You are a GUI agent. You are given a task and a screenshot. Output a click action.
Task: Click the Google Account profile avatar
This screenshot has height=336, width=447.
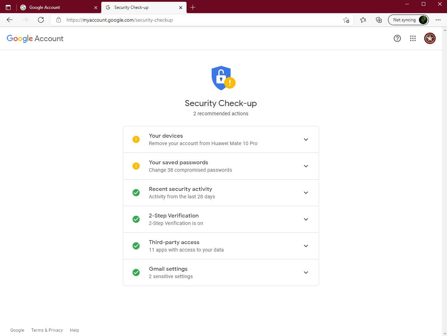pyautogui.click(x=430, y=38)
